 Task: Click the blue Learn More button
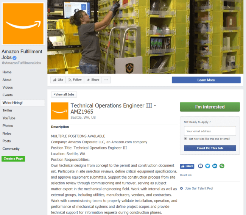coord(206,80)
